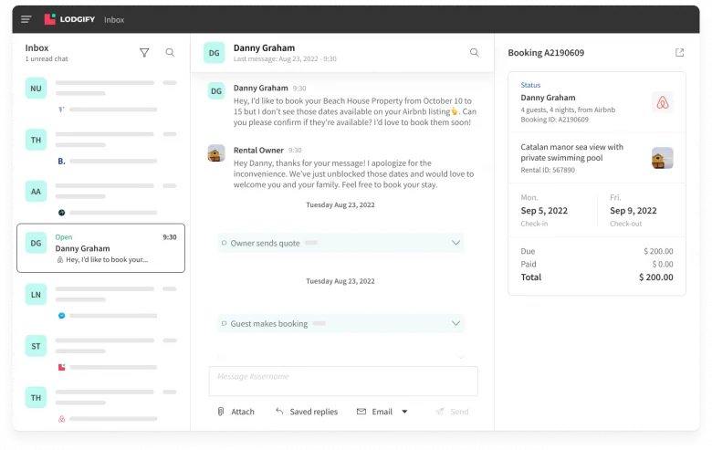
Task: Select the NU avatar conversation
Action: 36,89
